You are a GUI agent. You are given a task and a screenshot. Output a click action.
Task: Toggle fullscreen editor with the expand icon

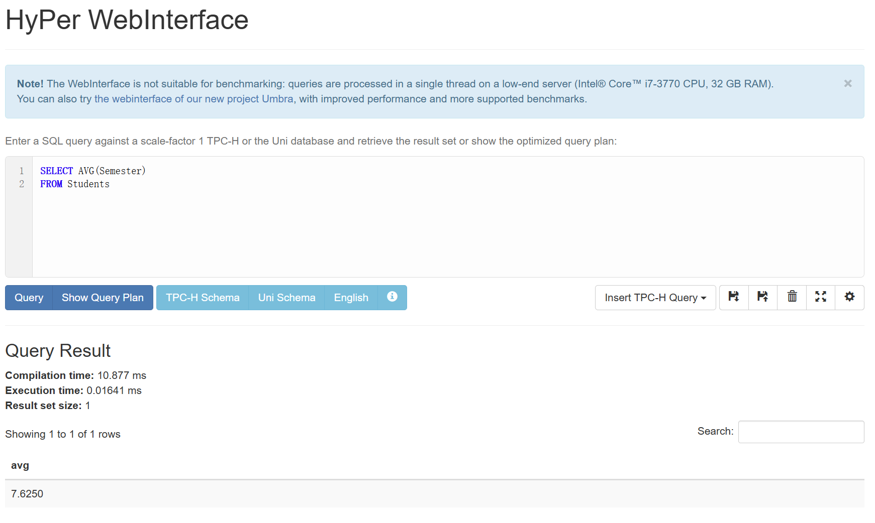click(x=821, y=297)
